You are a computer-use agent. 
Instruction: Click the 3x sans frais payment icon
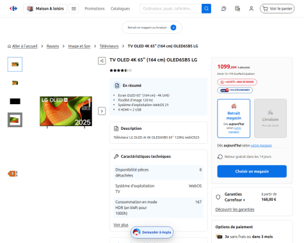[x=219, y=237]
